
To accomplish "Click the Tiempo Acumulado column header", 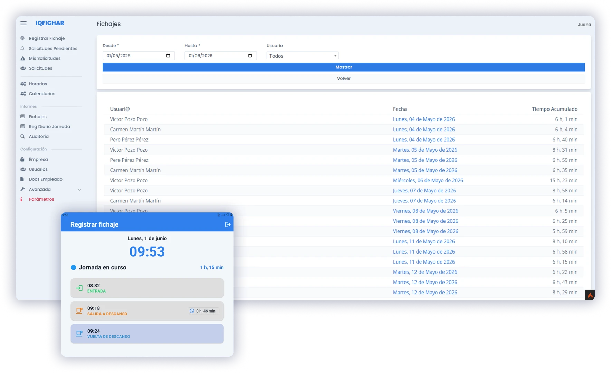I will 555,109.
